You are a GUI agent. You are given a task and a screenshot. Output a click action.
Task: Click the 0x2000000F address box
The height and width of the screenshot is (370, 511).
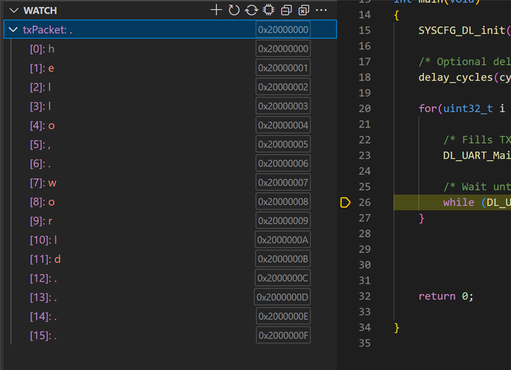283,335
